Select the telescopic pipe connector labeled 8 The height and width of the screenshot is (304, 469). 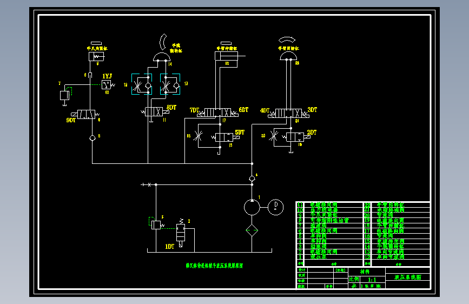(x=90, y=75)
